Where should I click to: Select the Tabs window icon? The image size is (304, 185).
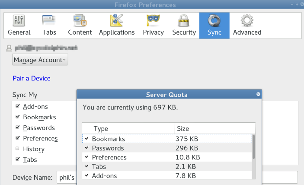(x=49, y=20)
